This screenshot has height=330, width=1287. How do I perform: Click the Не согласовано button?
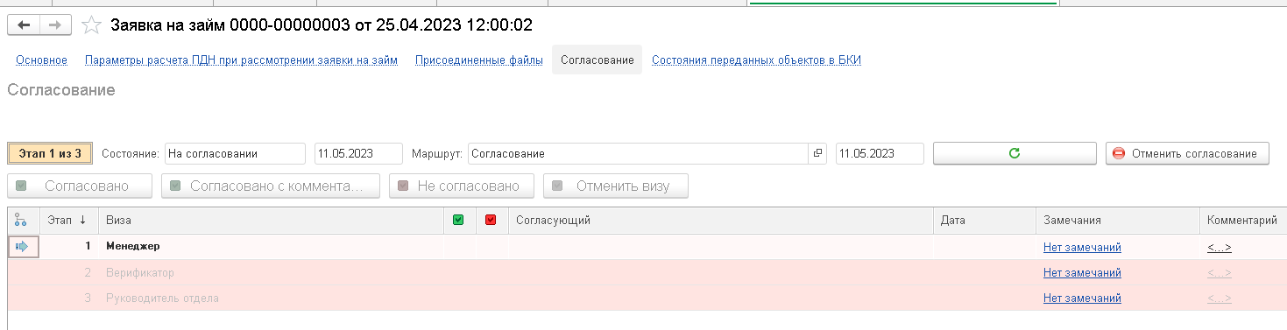462,186
